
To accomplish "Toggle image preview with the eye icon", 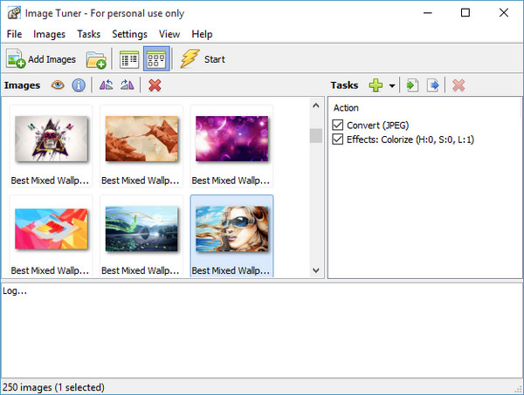I will [59, 85].
